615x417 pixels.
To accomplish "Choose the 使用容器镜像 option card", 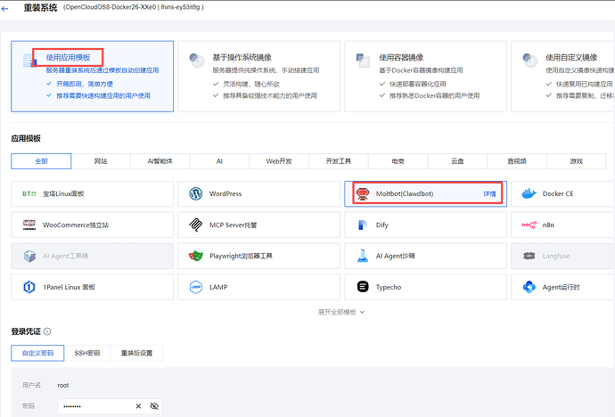I will tap(425, 77).
